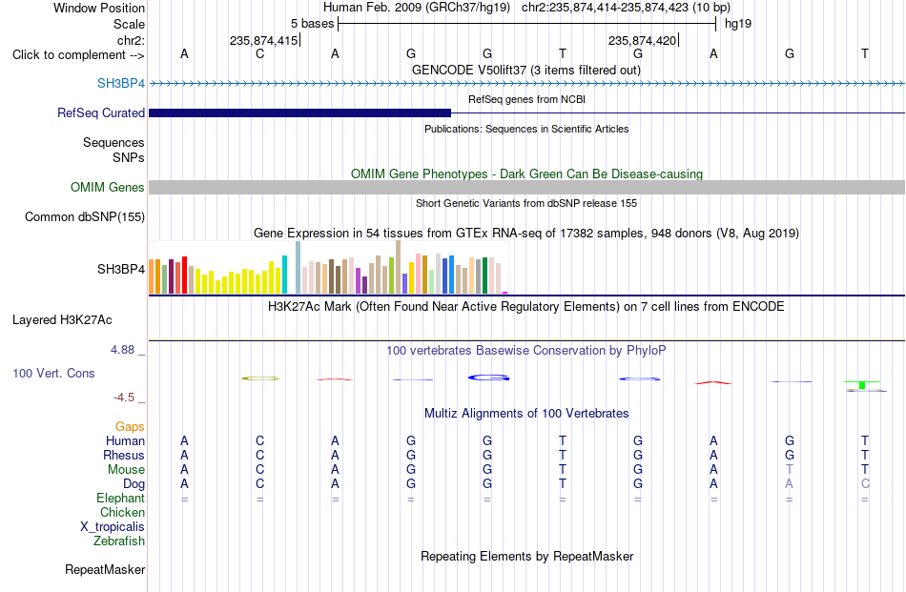Open the GTEx tissue expression bar chart

click(x=328, y=268)
